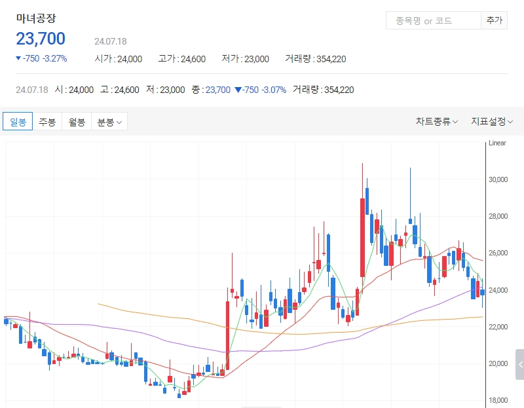Click the 시가: 24,000 opening price
Image resolution: width=524 pixels, height=408 pixels.
(x=119, y=59)
